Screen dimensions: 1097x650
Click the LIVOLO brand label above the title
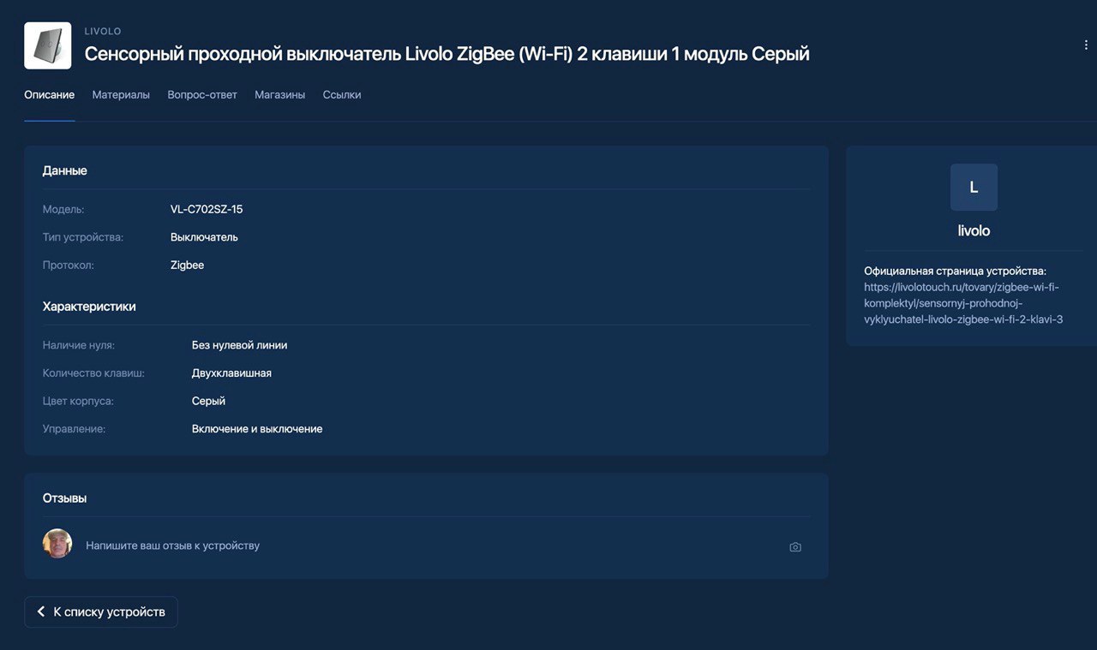point(103,32)
